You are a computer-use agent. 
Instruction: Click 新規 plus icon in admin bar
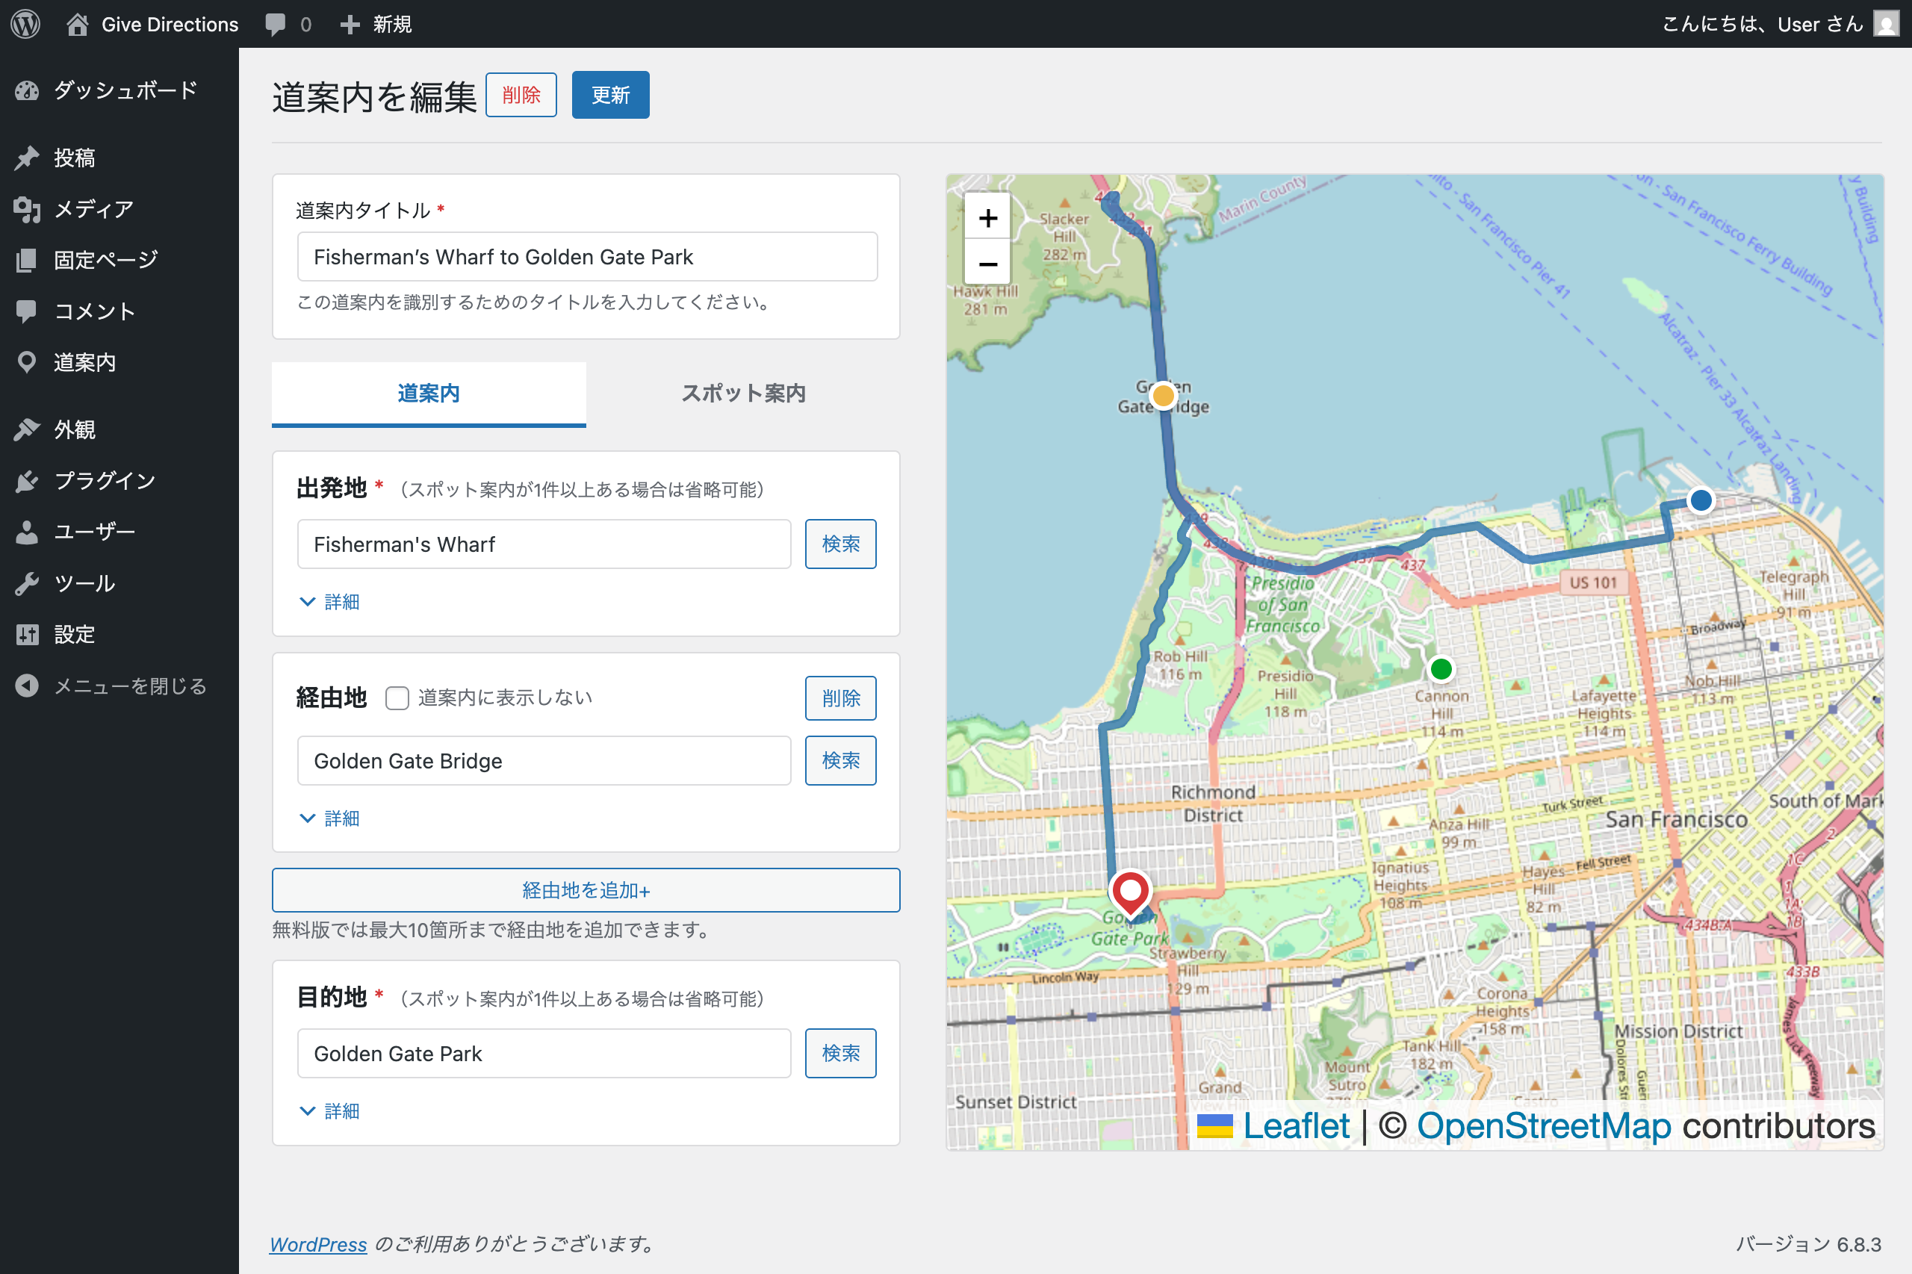(x=350, y=24)
